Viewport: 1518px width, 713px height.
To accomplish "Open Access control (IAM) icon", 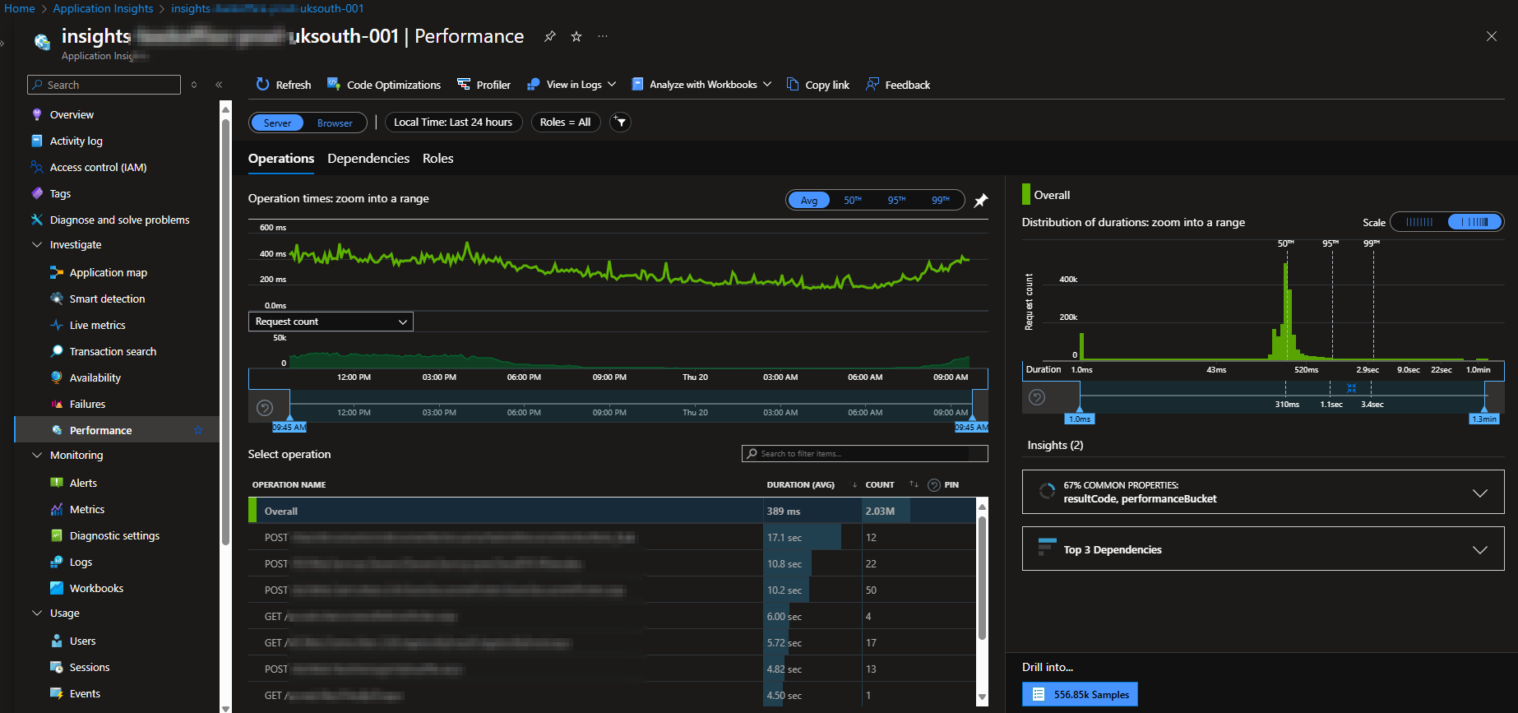I will point(36,167).
